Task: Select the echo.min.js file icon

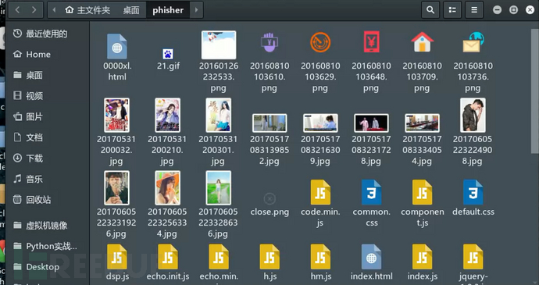Action: pyautogui.click(x=219, y=257)
